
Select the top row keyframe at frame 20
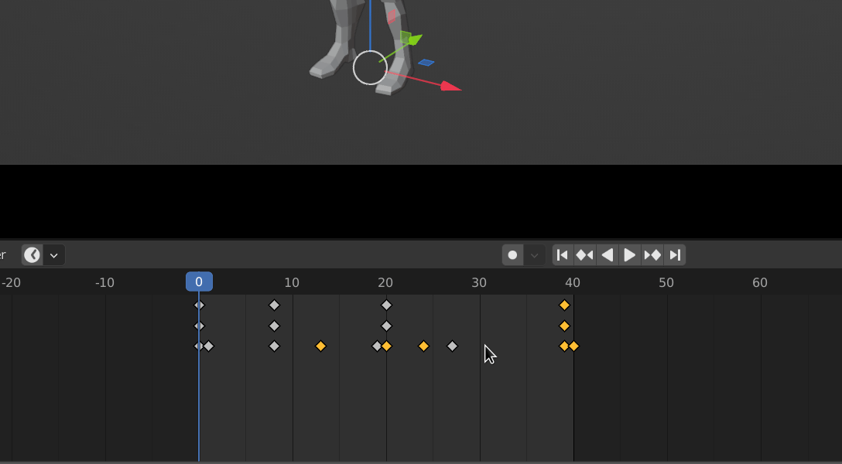pos(386,305)
